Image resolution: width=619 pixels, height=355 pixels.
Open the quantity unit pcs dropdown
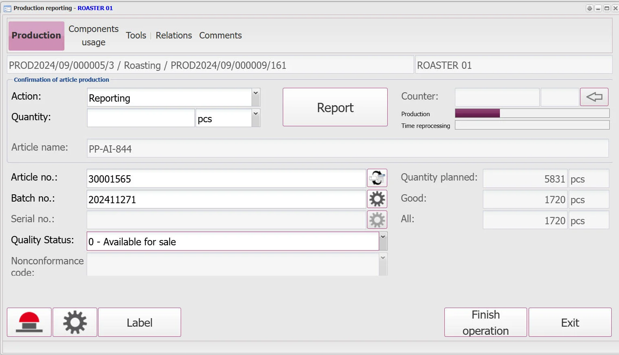point(256,118)
